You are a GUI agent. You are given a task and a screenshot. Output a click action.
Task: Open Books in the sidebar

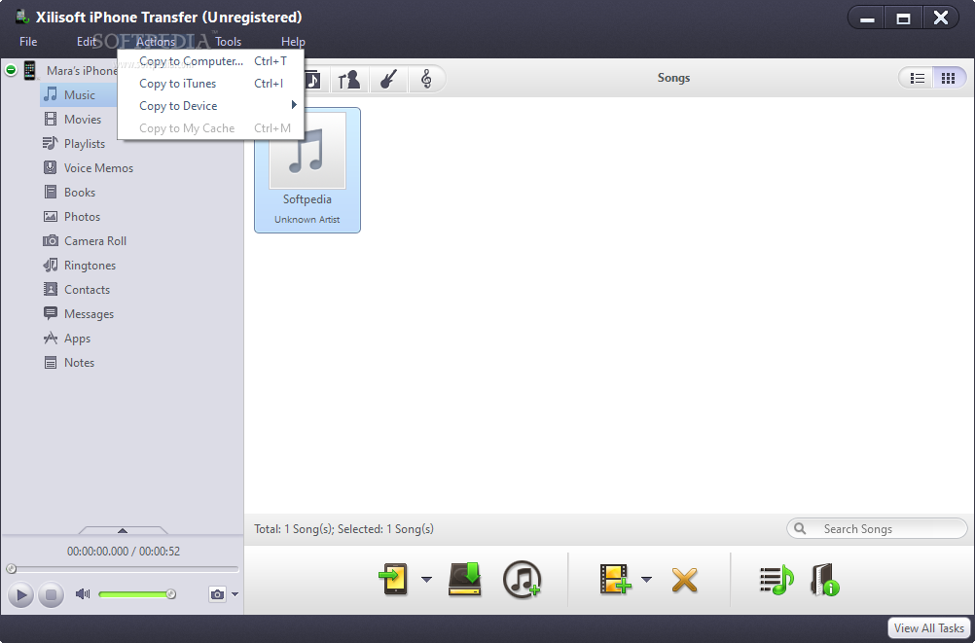point(79,193)
